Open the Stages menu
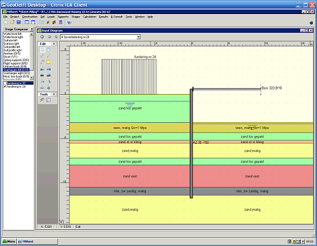 [x=75, y=17]
